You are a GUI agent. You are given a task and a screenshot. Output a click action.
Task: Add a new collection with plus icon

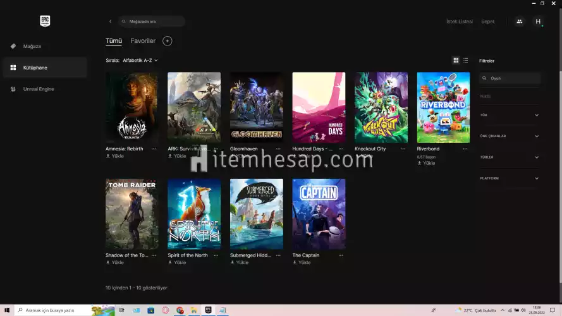click(167, 41)
